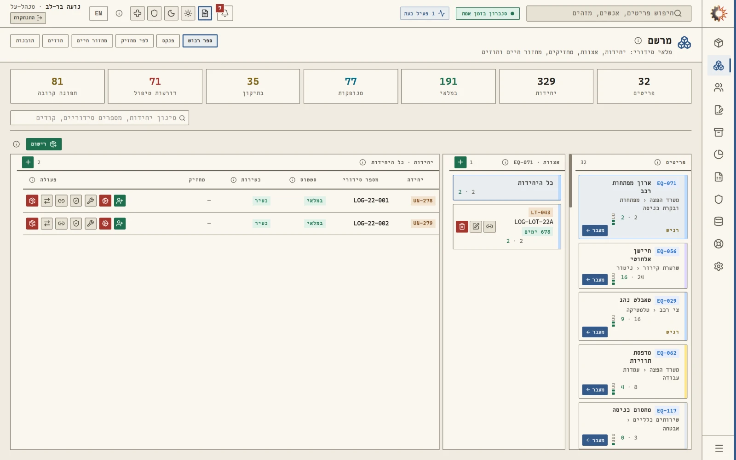Delete lot LT-043 with the trash icon
The height and width of the screenshot is (460, 736).
point(462,226)
